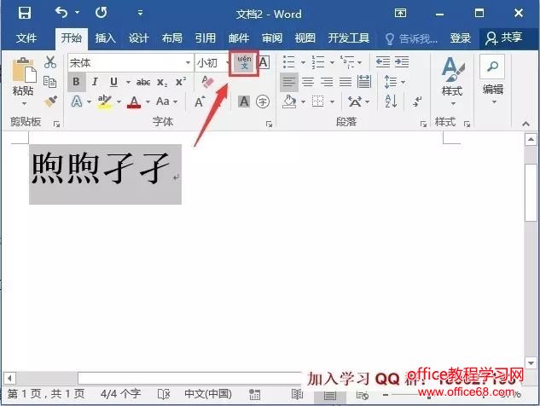Align text left

pyautogui.click(x=289, y=82)
